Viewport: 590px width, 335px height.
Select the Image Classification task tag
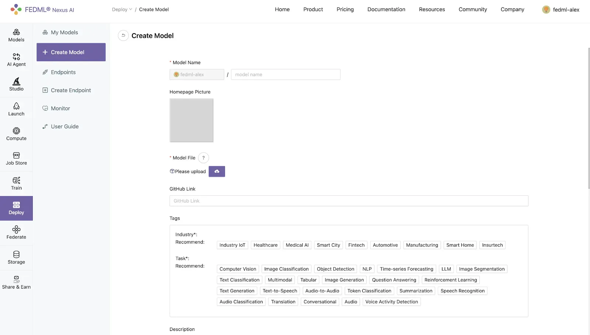pyautogui.click(x=287, y=269)
